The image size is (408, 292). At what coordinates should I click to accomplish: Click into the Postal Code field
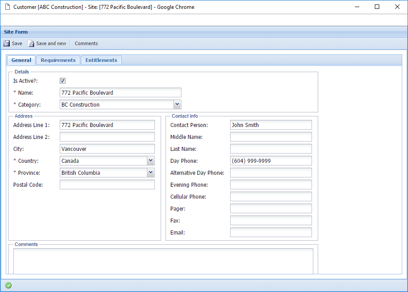pyautogui.click(x=107, y=184)
